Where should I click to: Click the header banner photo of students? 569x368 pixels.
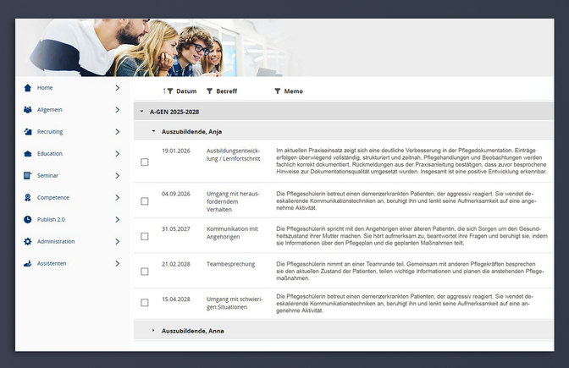click(x=169, y=48)
